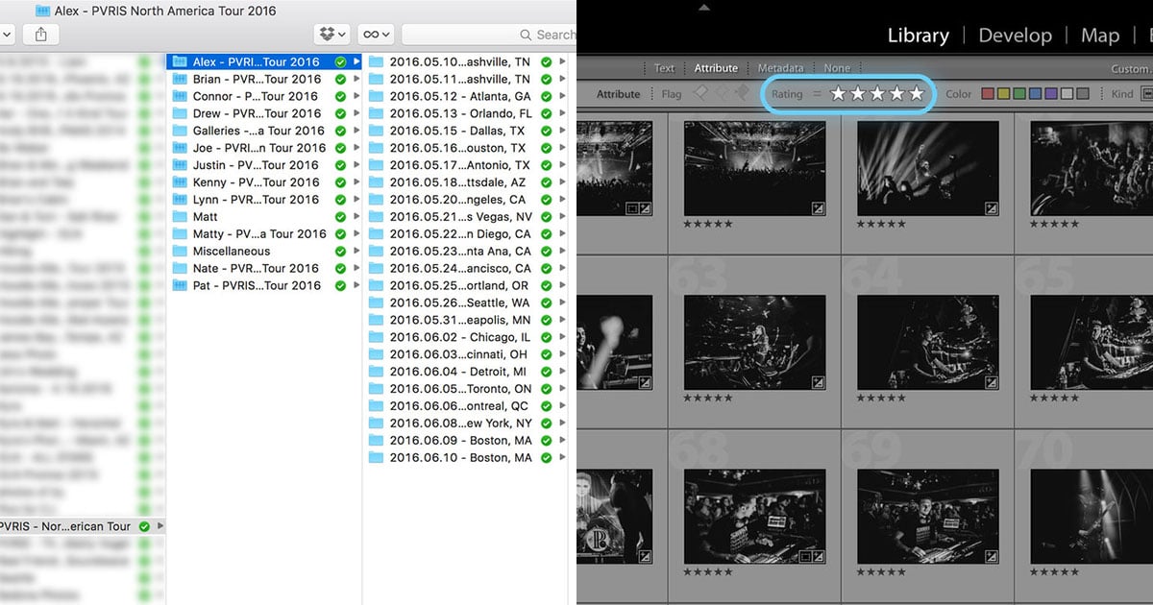Toggle the red color label filter
Viewport: 1153px width, 605px height.
[987, 94]
